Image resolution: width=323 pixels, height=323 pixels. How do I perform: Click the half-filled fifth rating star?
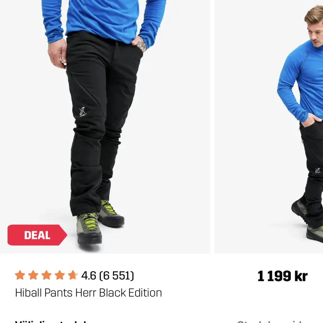click(x=73, y=275)
